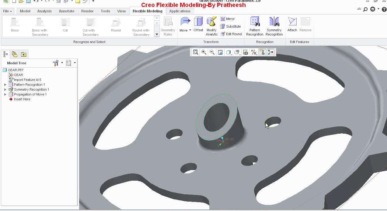Screen dimensions: 387x211
Task: Open the Edit Round tool
Action: point(231,34)
